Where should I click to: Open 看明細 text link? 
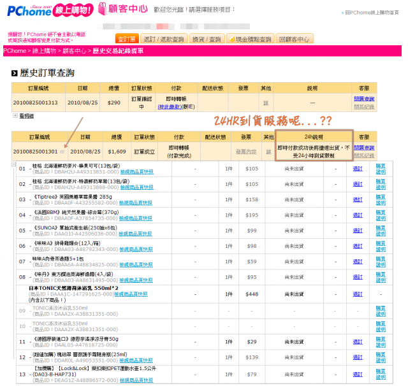27,116
